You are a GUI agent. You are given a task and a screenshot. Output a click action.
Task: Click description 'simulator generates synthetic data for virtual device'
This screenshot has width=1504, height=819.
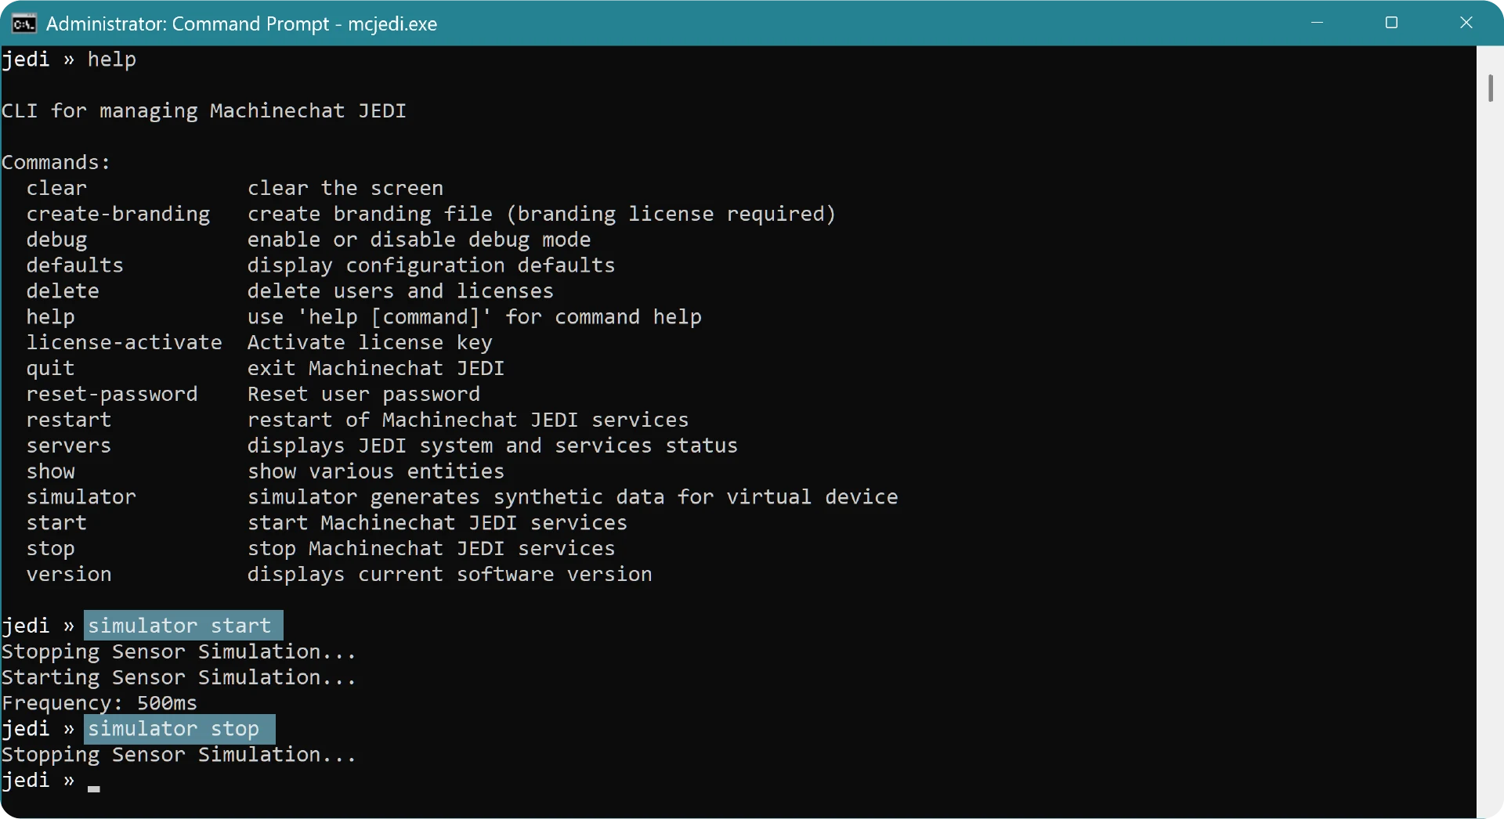(573, 497)
